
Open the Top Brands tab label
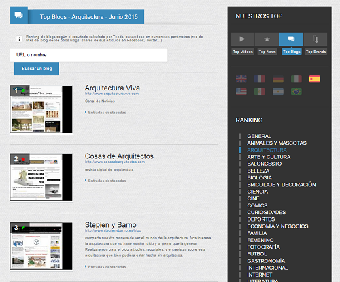pos(316,52)
